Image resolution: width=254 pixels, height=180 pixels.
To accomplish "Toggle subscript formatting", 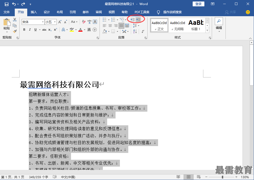I will click(50, 30).
